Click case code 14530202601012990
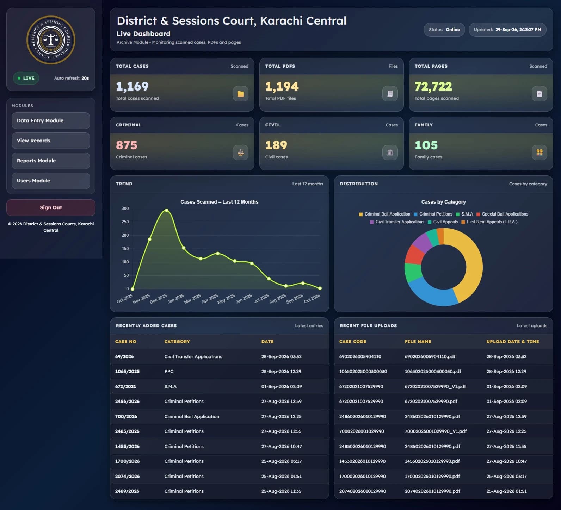Screen dimensions: 561x510 (x=362, y=461)
